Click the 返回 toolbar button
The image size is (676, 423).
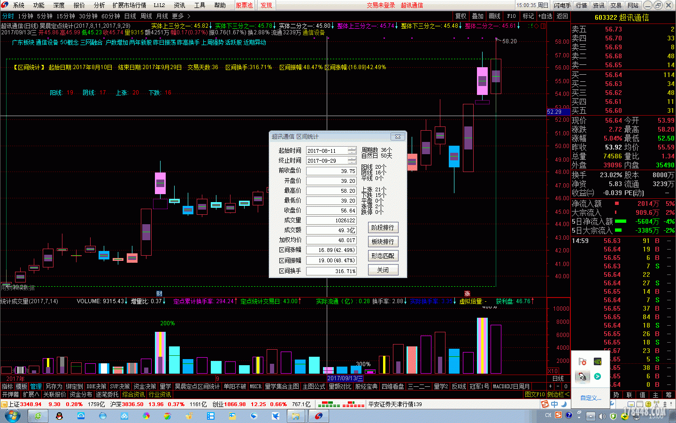pyautogui.click(x=562, y=16)
